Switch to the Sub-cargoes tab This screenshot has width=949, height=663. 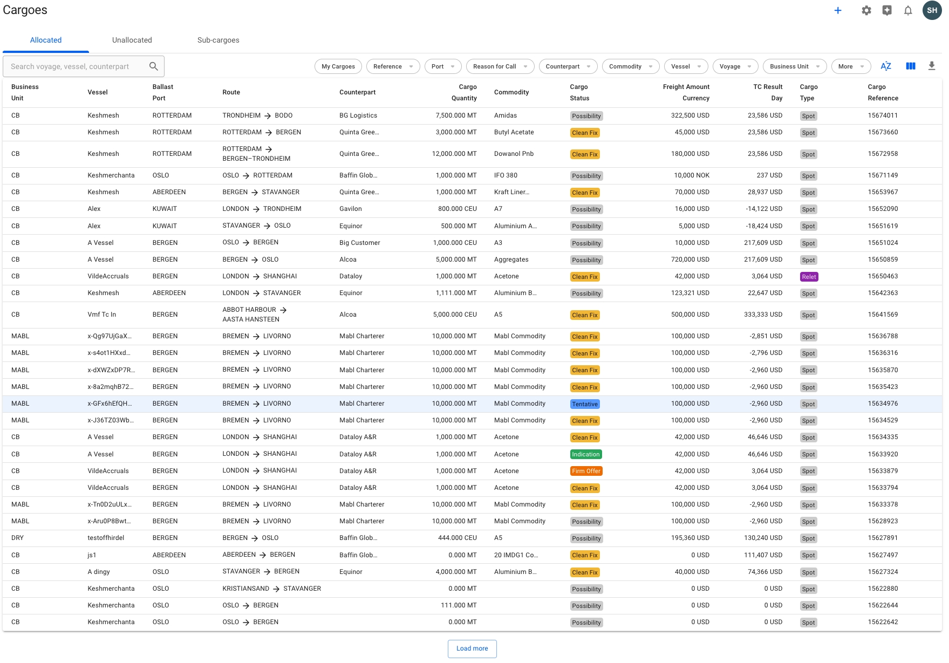pyautogui.click(x=218, y=40)
